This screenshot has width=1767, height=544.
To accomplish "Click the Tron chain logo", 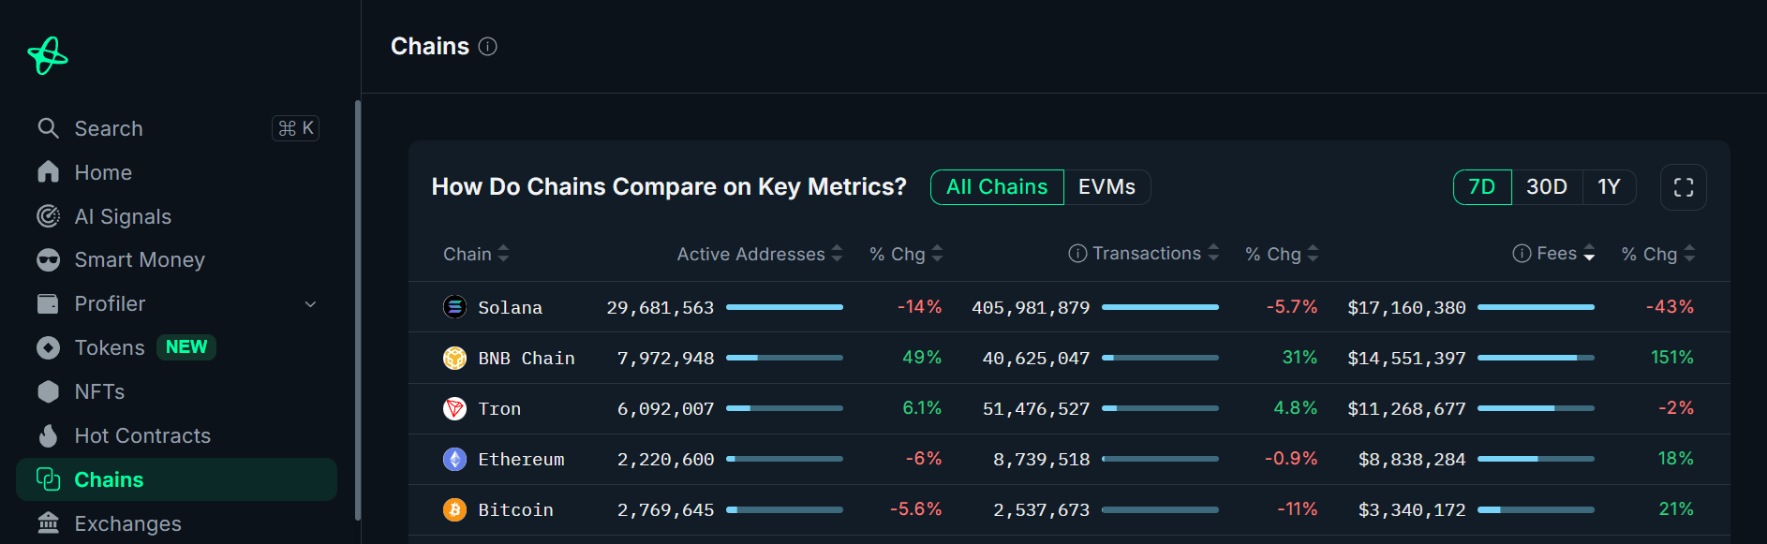I will pos(454,408).
